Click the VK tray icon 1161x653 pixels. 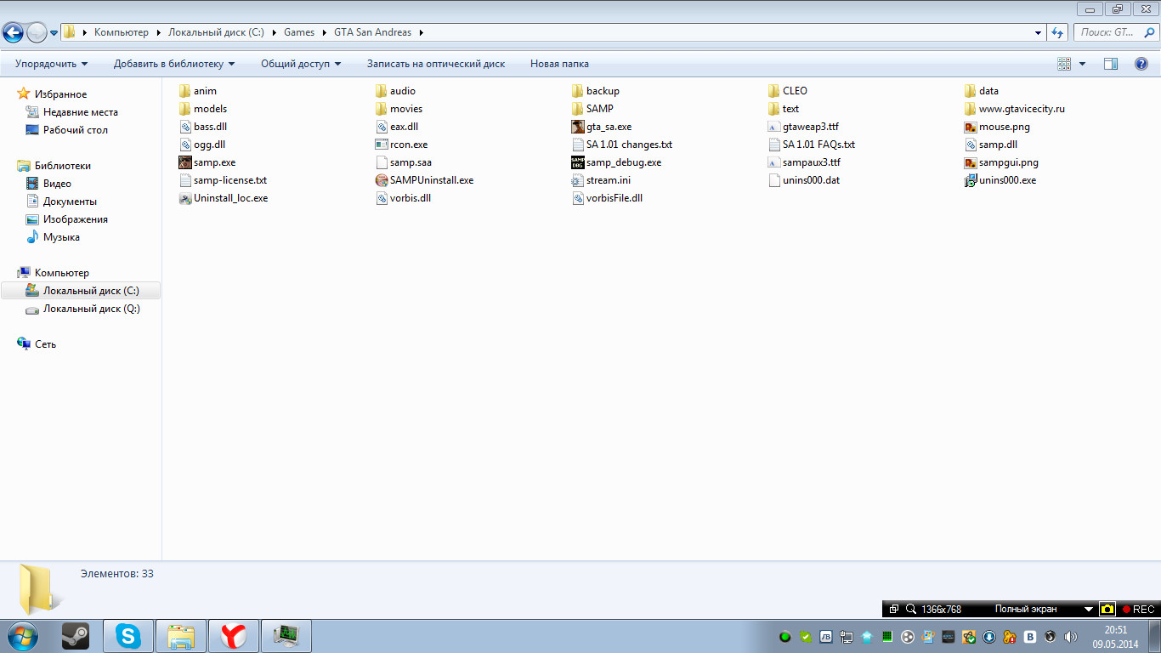tap(1030, 636)
